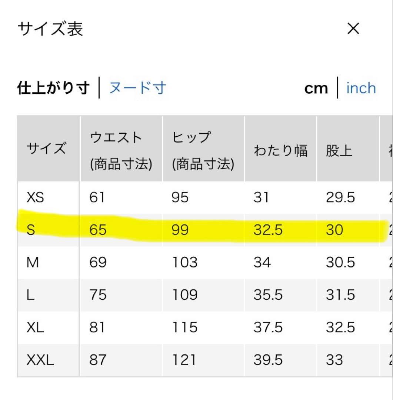Switch to the ヌード寸 tab
Viewport: 393px width, 400px height.
tap(137, 88)
